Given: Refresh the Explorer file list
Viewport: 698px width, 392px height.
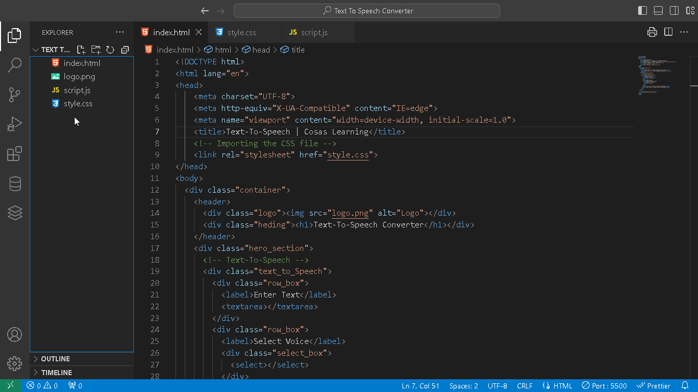Looking at the screenshot, I should pyautogui.click(x=110, y=50).
